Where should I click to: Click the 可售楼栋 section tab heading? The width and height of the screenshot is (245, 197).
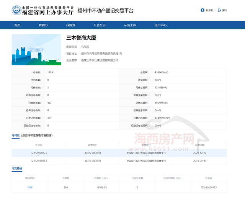(x=17, y=168)
